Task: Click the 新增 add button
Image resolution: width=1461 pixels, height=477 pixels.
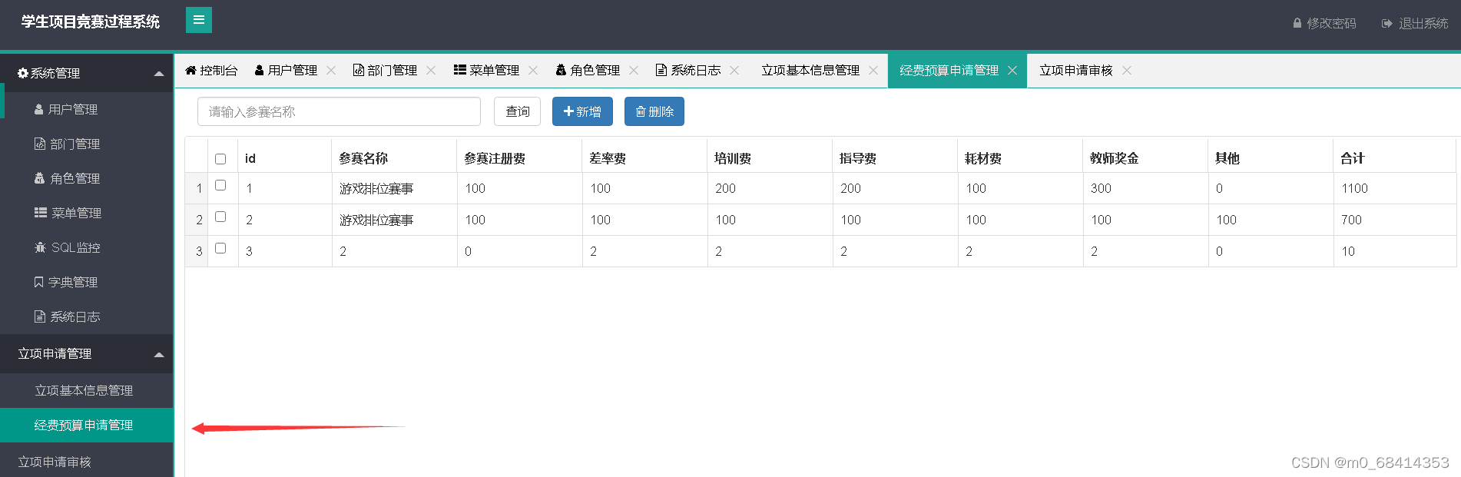Action: tap(582, 111)
